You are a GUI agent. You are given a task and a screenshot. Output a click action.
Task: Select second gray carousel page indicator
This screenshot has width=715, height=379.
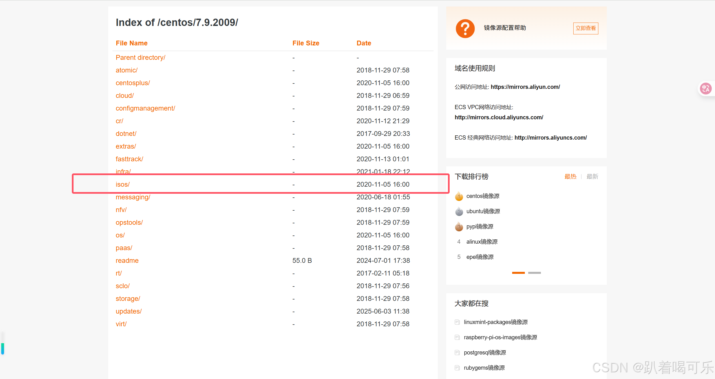(x=534, y=273)
